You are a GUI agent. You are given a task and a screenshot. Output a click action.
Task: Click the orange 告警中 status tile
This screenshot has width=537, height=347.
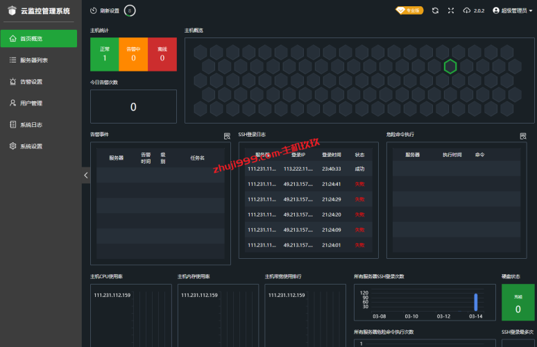point(133,54)
